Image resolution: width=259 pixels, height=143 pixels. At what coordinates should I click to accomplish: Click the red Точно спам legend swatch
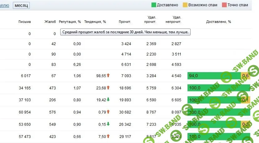pos(224,5)
